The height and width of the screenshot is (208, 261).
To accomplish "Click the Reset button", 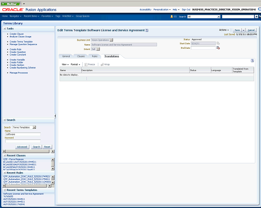I will (47, 147).
